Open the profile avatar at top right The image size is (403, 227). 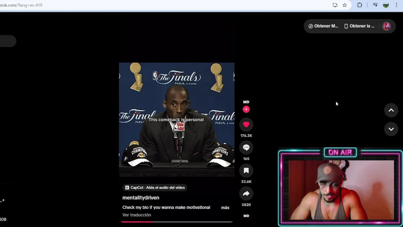386,26
